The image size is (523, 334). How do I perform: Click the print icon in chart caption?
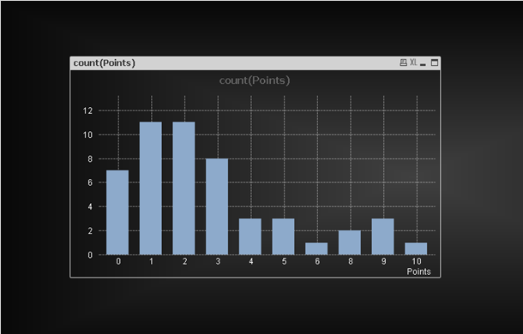point(403,63)
